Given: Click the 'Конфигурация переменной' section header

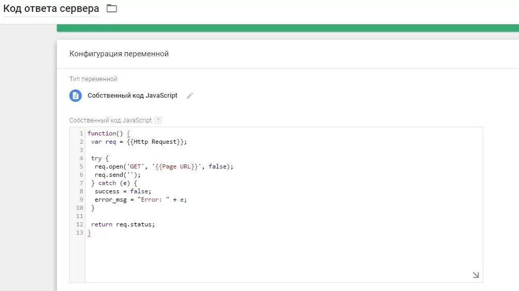Looking at the screenshot, I should click(x=119, y=54).
